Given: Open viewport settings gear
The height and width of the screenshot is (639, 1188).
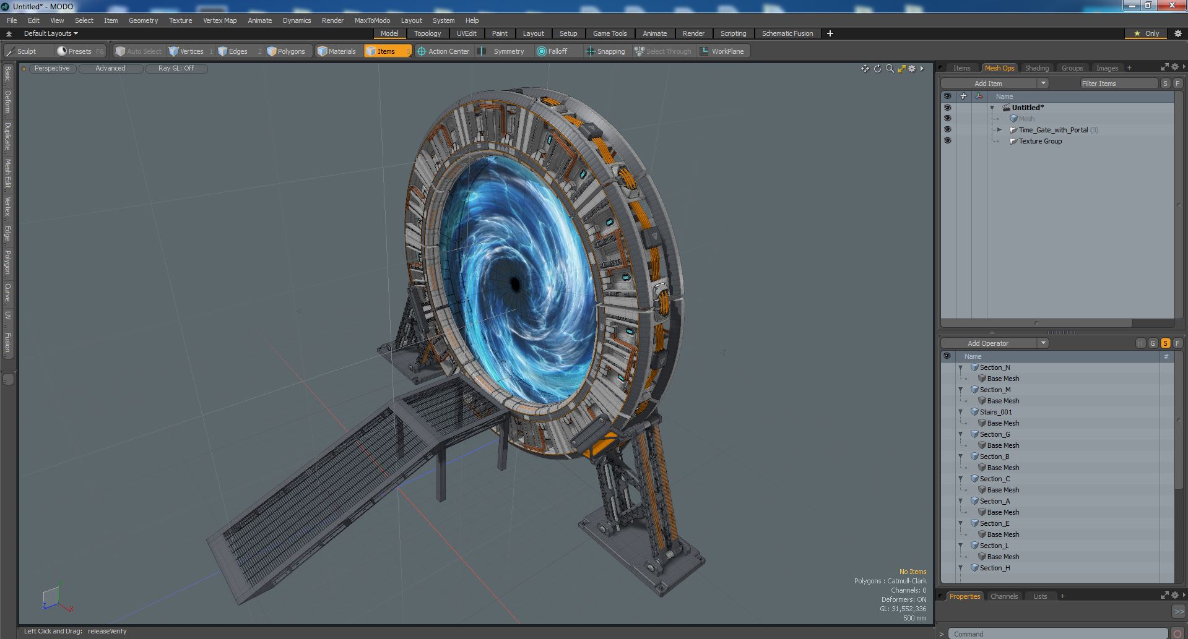Looking at the screenshot, I should [x=912, y=69].
